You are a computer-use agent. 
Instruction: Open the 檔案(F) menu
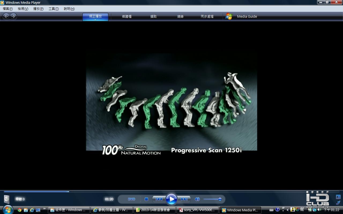pos(8,9)
